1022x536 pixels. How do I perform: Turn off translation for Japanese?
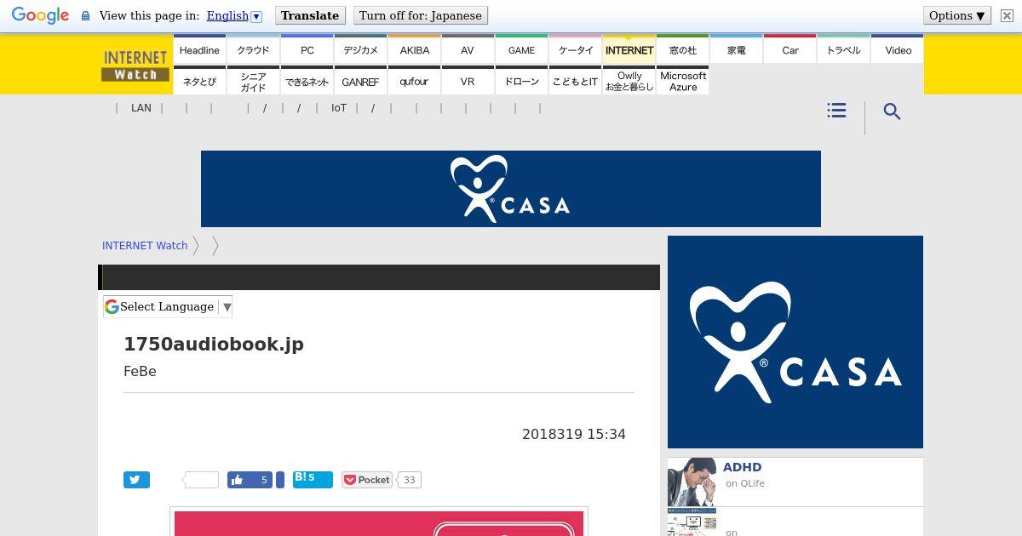(421, 15)
